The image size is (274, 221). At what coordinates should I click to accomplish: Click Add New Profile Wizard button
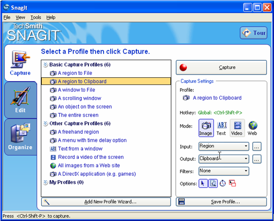[106, 202]
